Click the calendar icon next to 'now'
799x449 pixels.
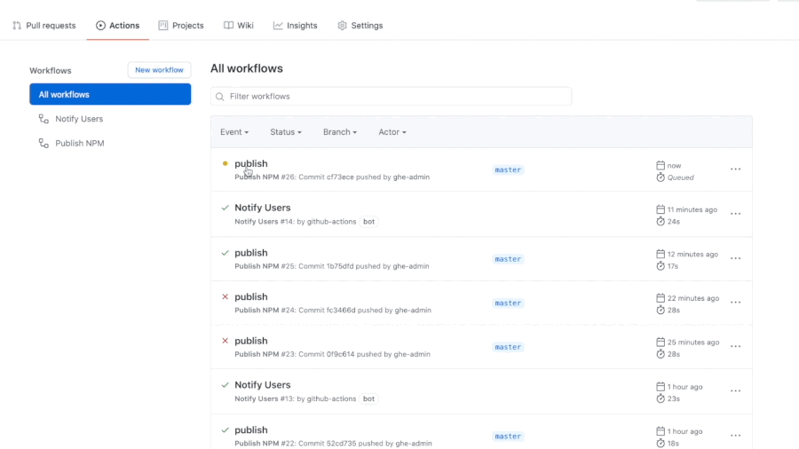tap(661, 165)
